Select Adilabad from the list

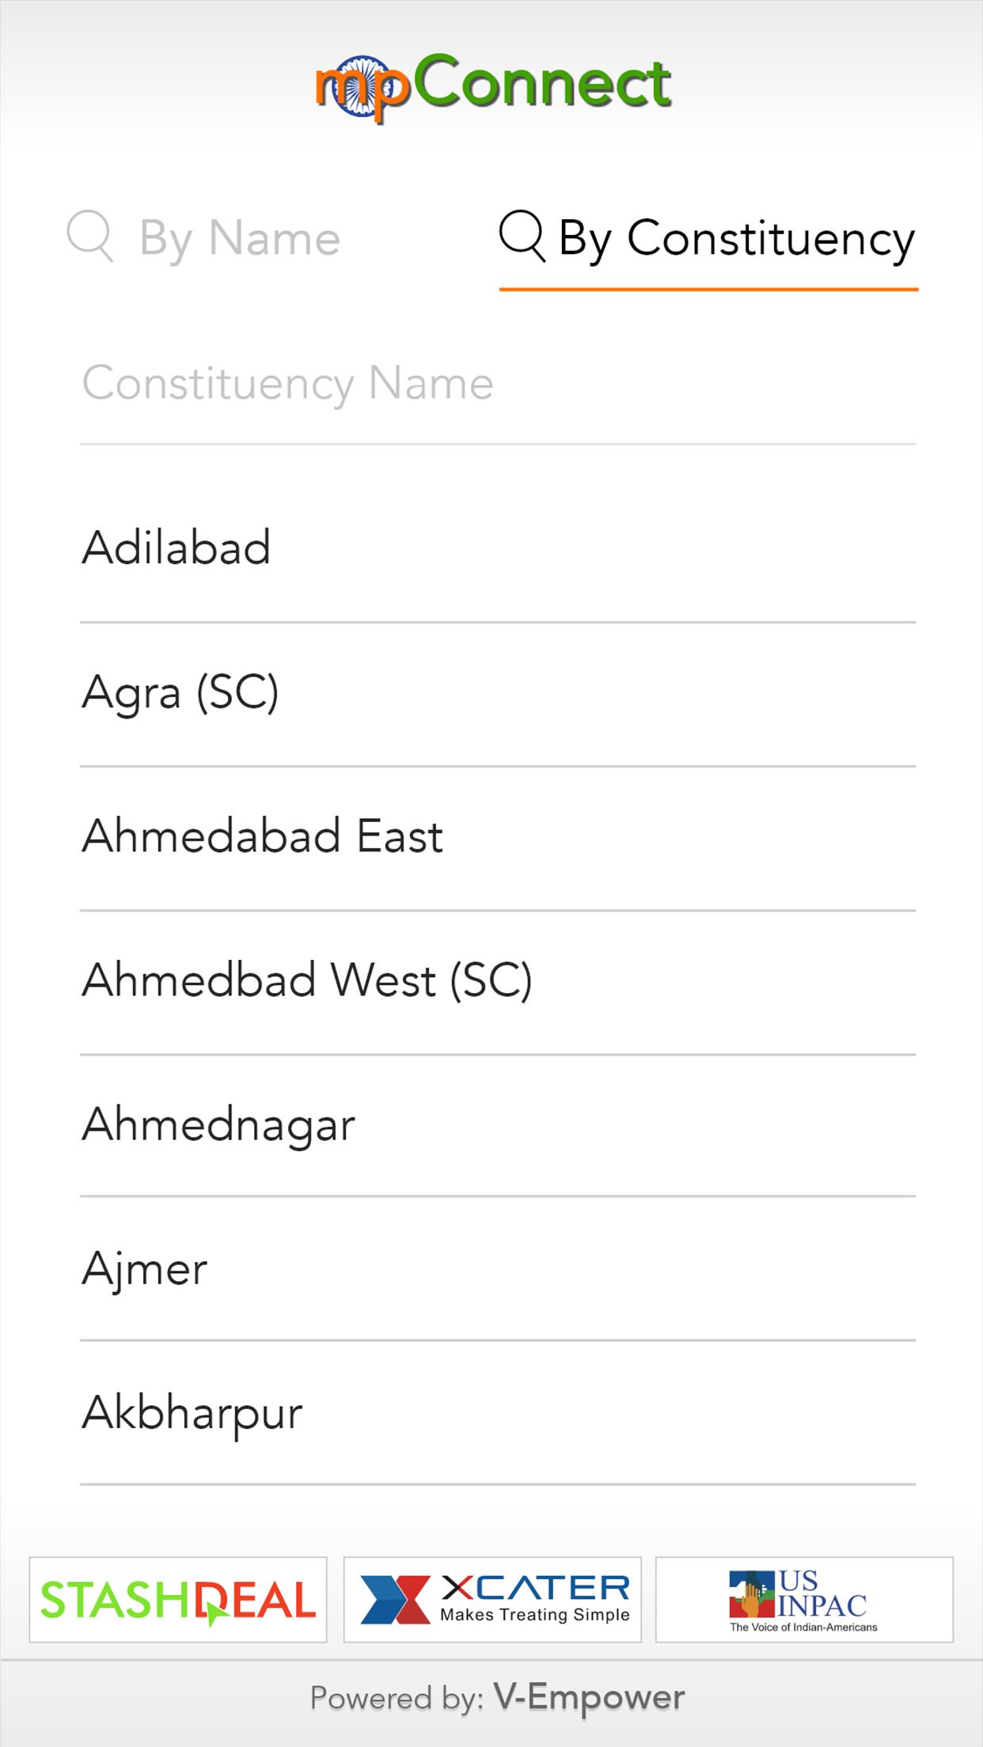pos(497,548)
